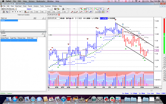The image size is (166, 104).
Task: Open the Fib dropdown
Action: [x=75, y=9]
